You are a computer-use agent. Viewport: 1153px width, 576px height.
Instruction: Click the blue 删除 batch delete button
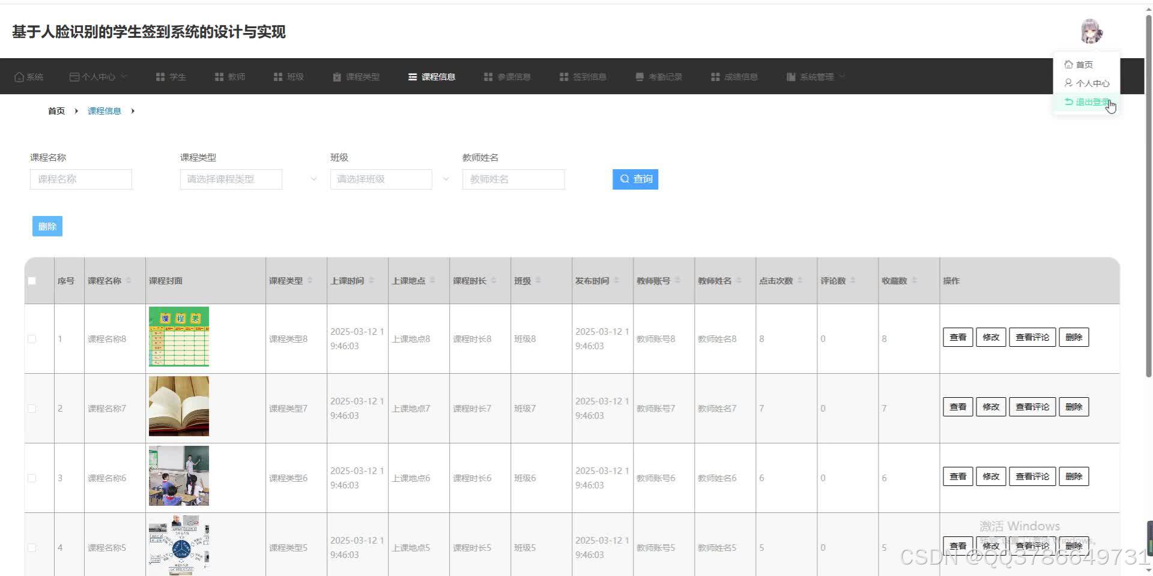tap(47, 226)
